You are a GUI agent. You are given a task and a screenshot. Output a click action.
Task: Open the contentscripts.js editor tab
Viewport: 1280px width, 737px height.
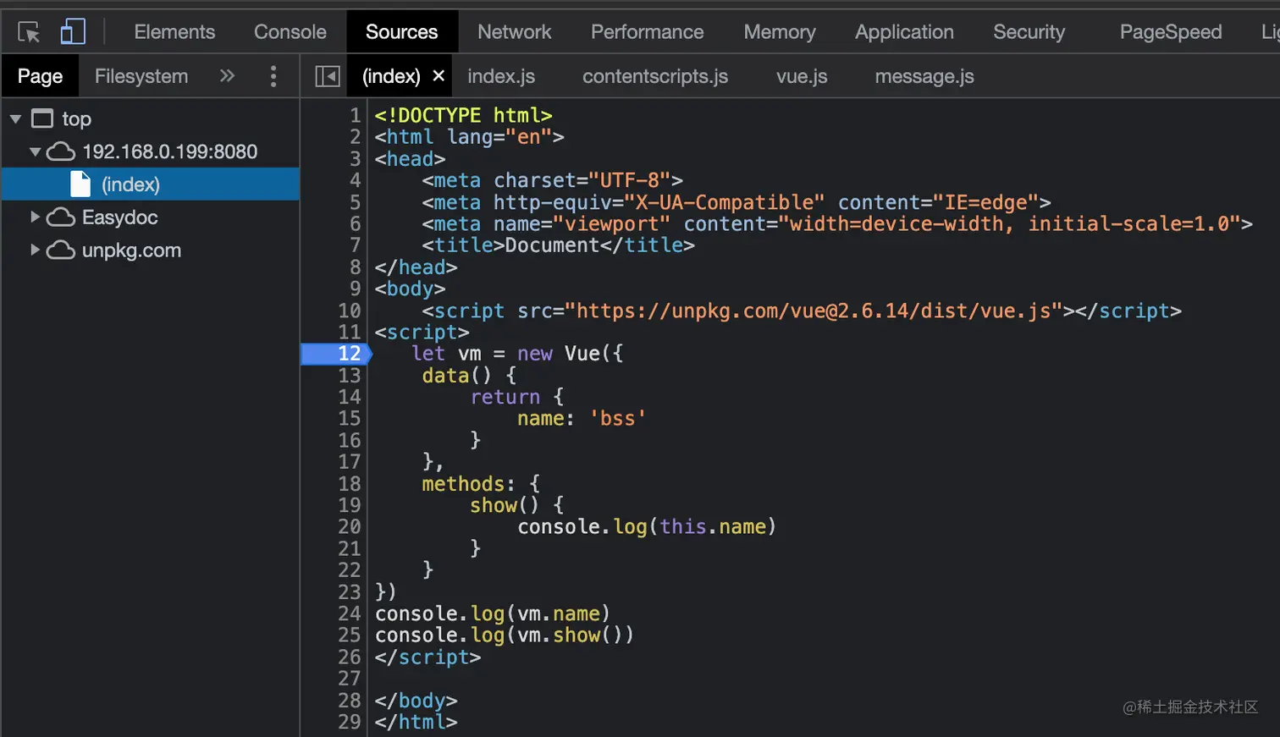point(655,76)
